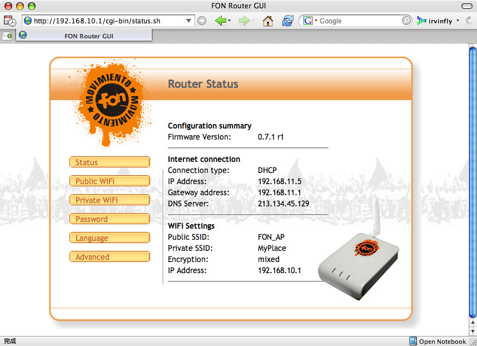Open the Status page
Screen dimensions: 477x346
tap(110, 162)
